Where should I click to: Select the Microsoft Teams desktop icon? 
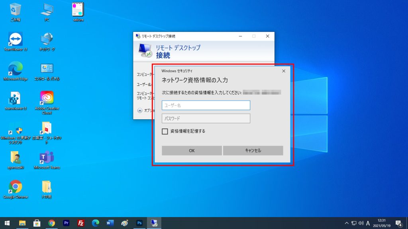[x=47, y=157]
